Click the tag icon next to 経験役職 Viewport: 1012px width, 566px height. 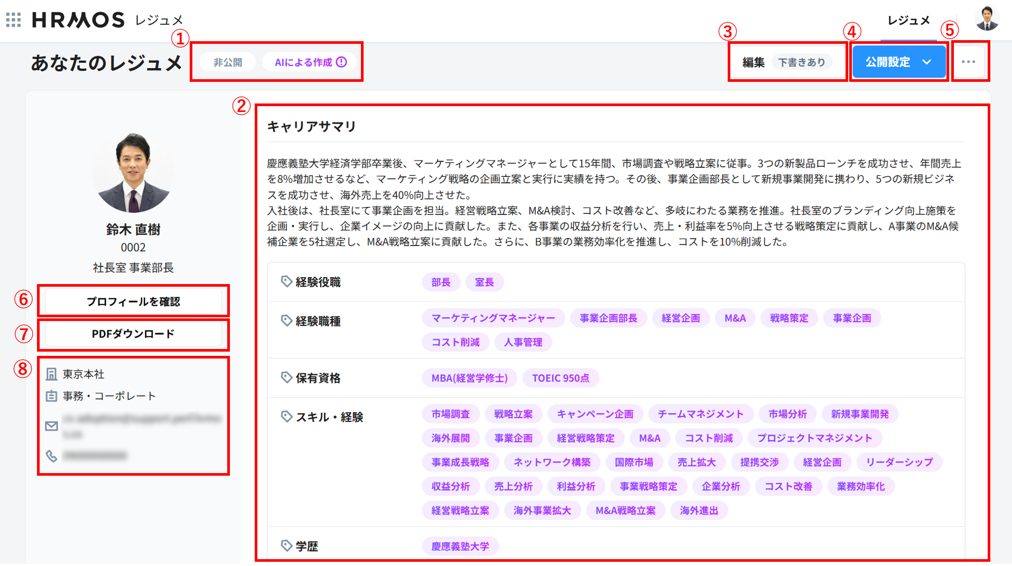286,281
